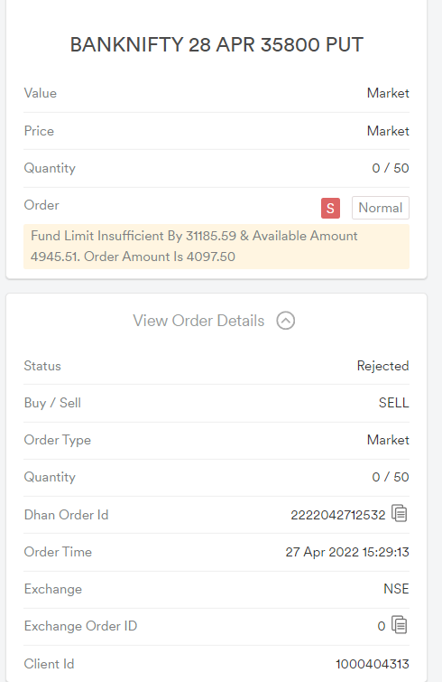Screen dimensions: 442x682
Task: Click the NSE exchange value
Action: pos(396,589)
